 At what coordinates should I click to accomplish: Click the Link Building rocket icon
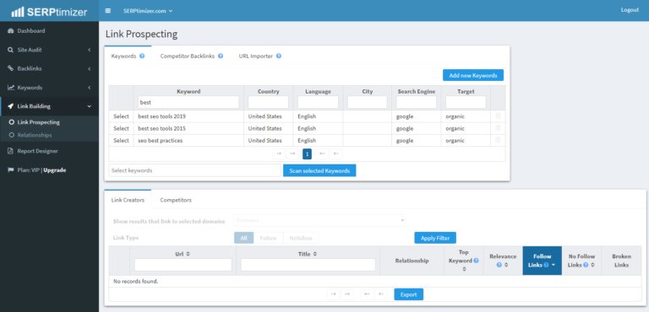[11, 106]
